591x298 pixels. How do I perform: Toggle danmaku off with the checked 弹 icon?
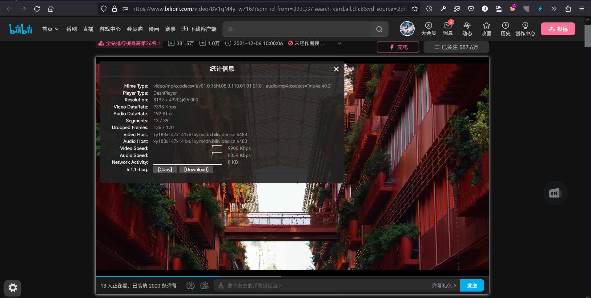(190, 285)
